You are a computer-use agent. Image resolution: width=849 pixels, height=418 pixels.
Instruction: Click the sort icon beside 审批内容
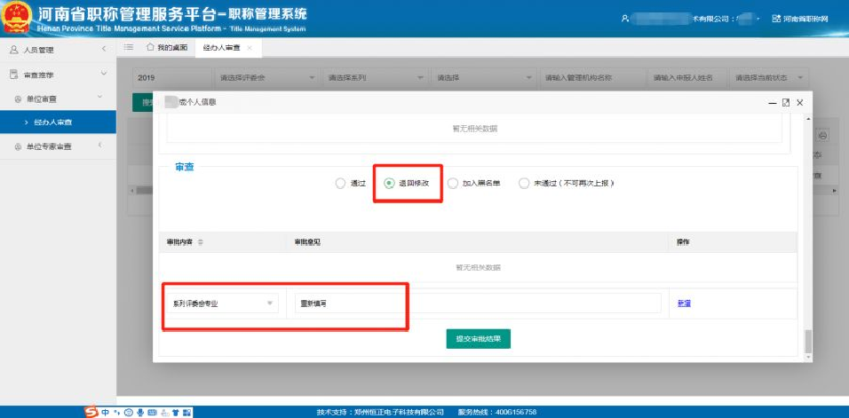(x=201, y=242)
